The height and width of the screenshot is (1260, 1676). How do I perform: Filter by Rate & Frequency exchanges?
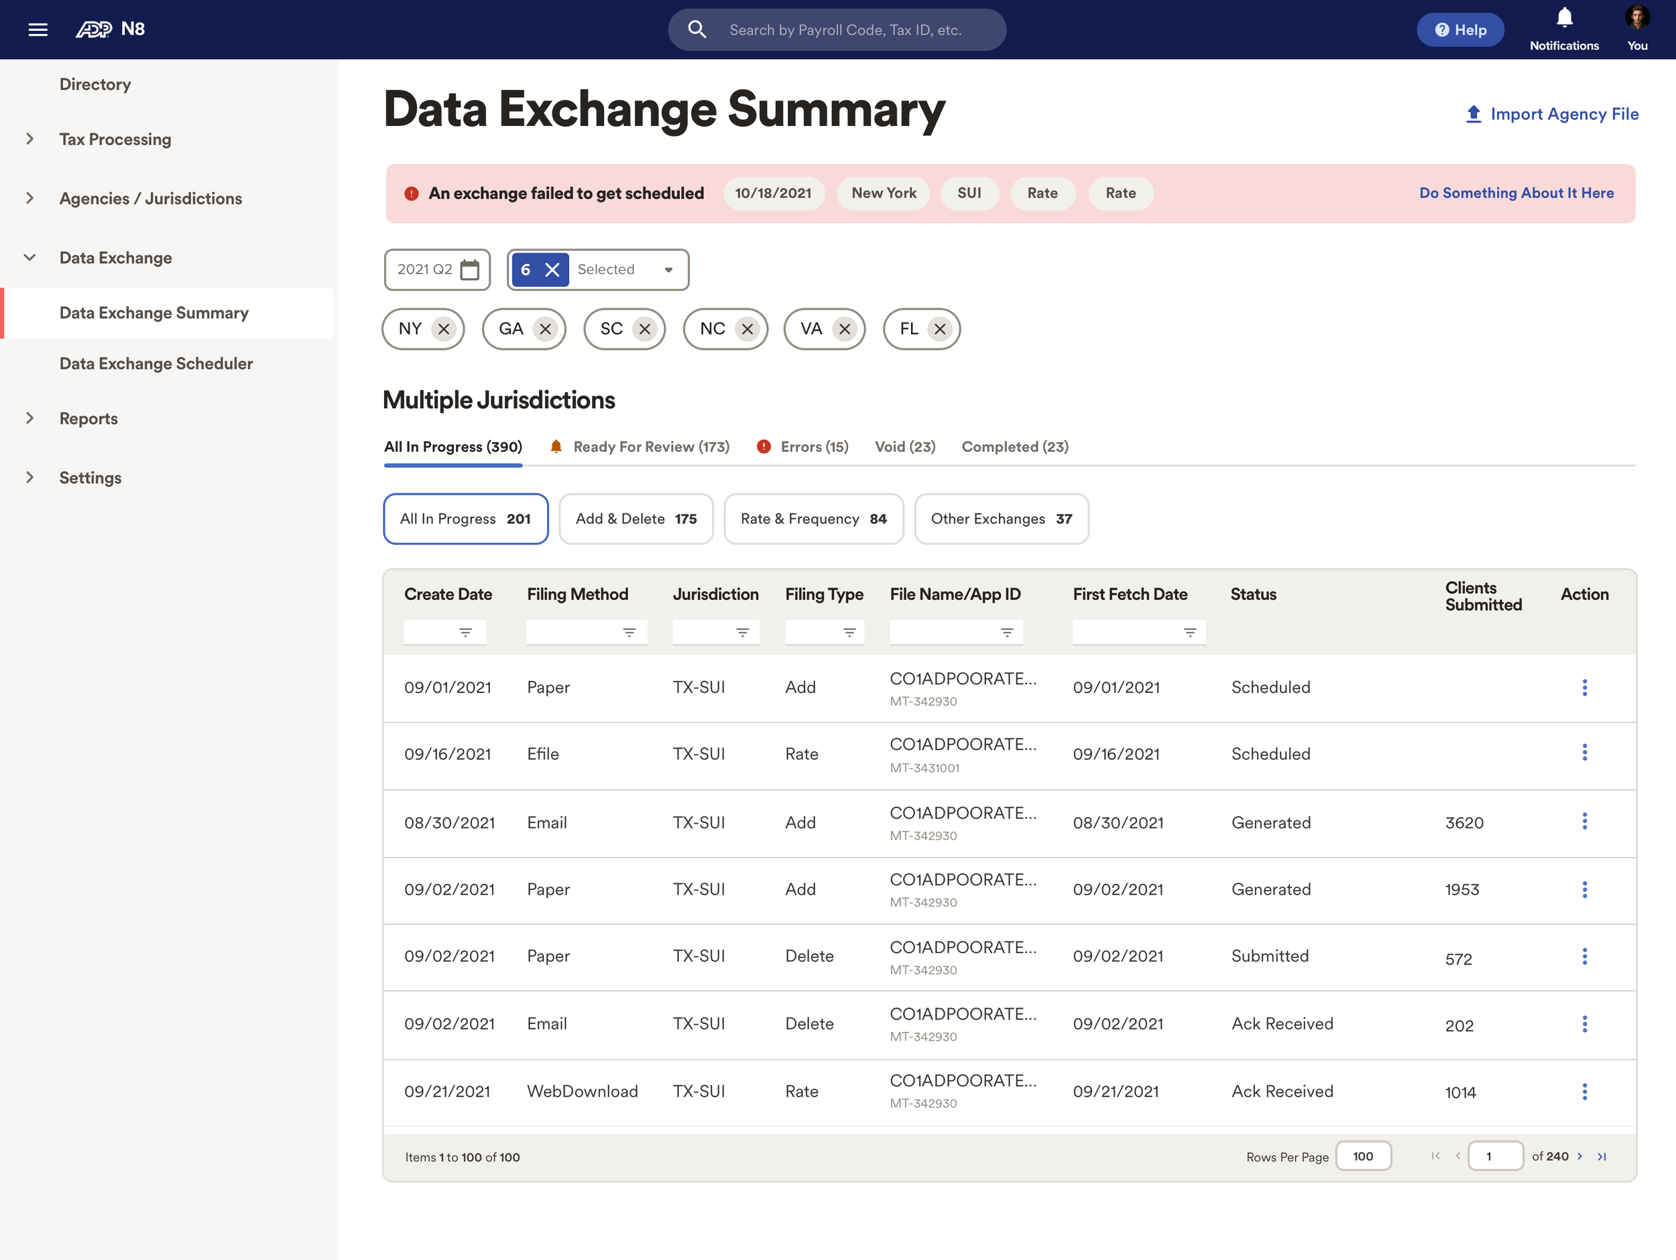point(813,519)
